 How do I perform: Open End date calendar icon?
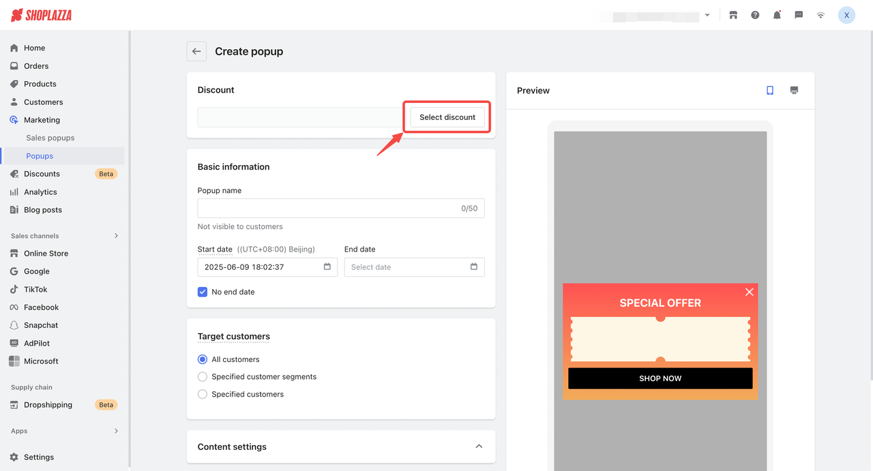474,267
